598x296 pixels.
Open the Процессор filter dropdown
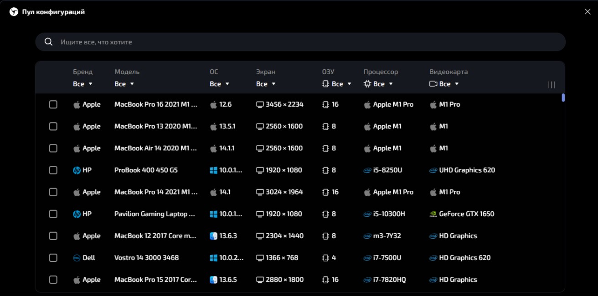click(378, 84)
